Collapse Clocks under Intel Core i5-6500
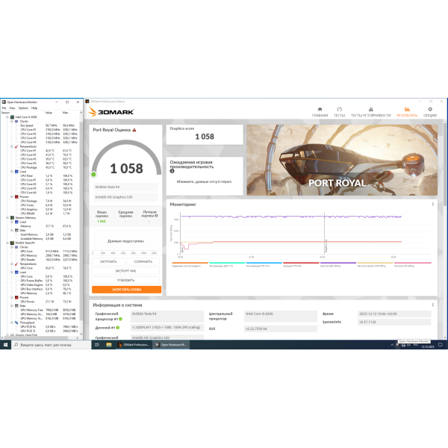This screenshot has width=448, height=448. point(12,122)
